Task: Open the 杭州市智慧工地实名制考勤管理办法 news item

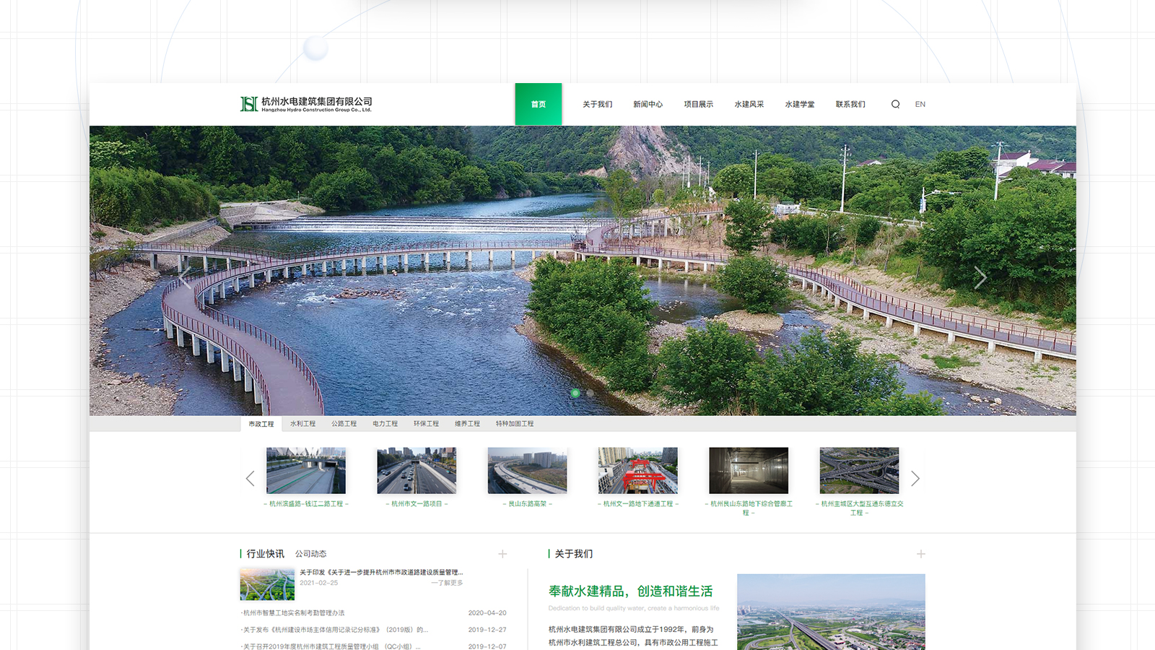Action: (294, 612)
